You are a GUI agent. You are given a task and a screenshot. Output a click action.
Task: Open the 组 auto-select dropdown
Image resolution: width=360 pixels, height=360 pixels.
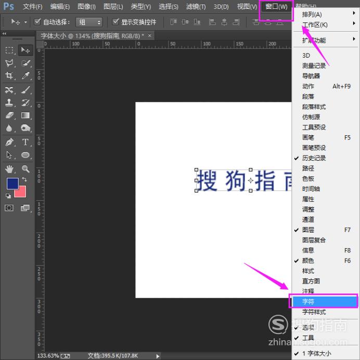coord(89,22)
